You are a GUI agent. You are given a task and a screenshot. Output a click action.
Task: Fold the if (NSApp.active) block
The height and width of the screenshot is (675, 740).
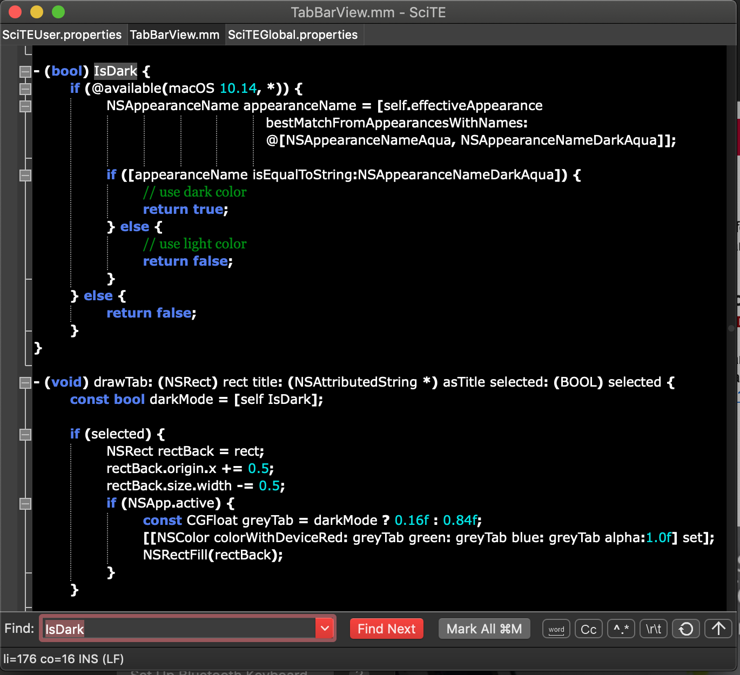pos(25,503)
